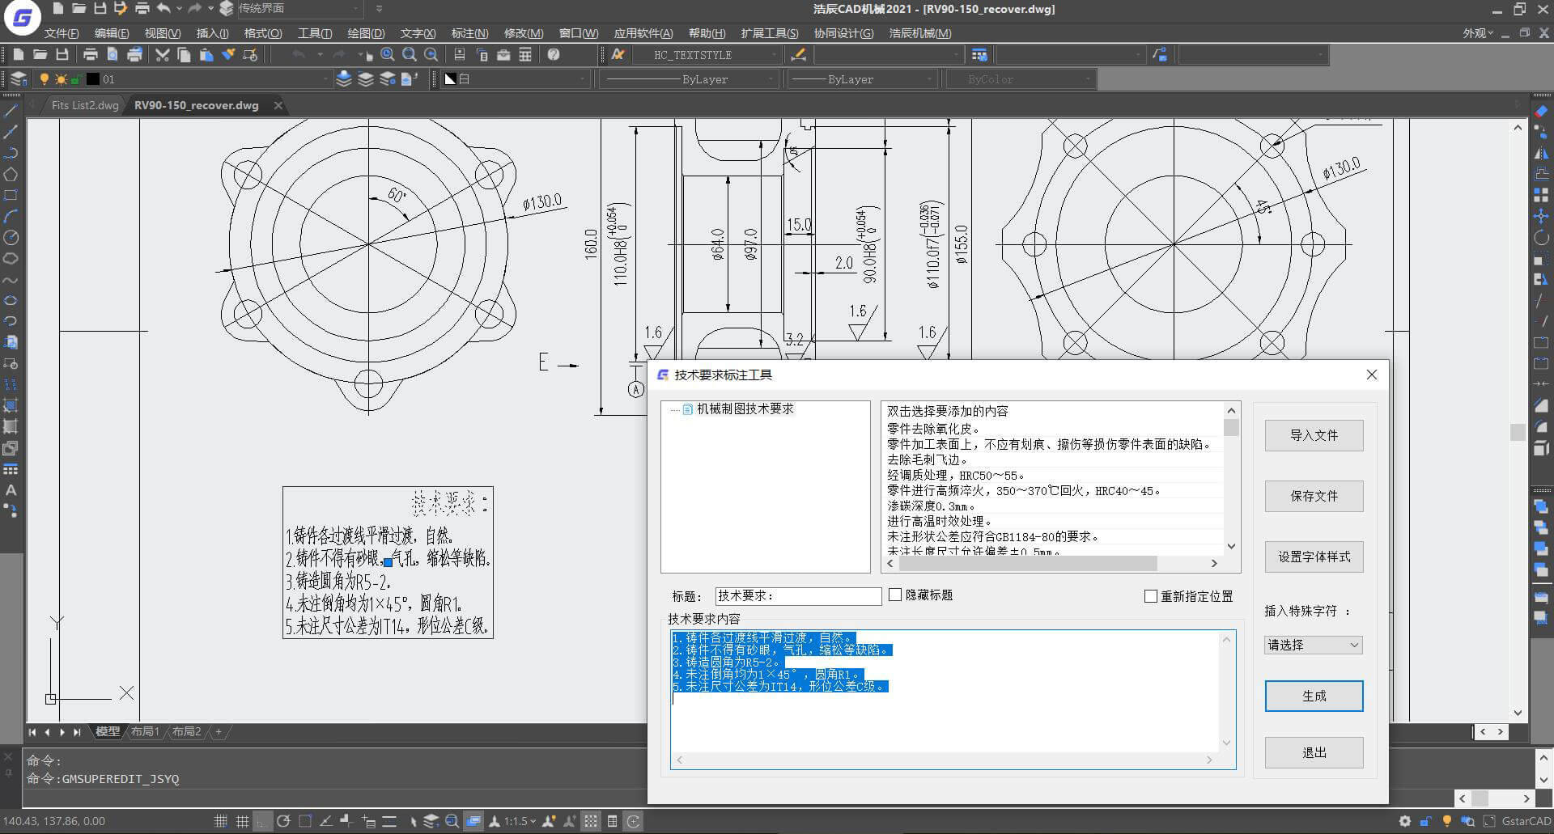
Task: Select the Polygon draw tool
Action: pyautogui.click(x=11, y=174)
